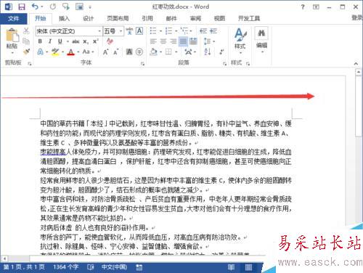363x273 pixels.
Task: Open the font name 宋体 dropdown
Action: 99,31
